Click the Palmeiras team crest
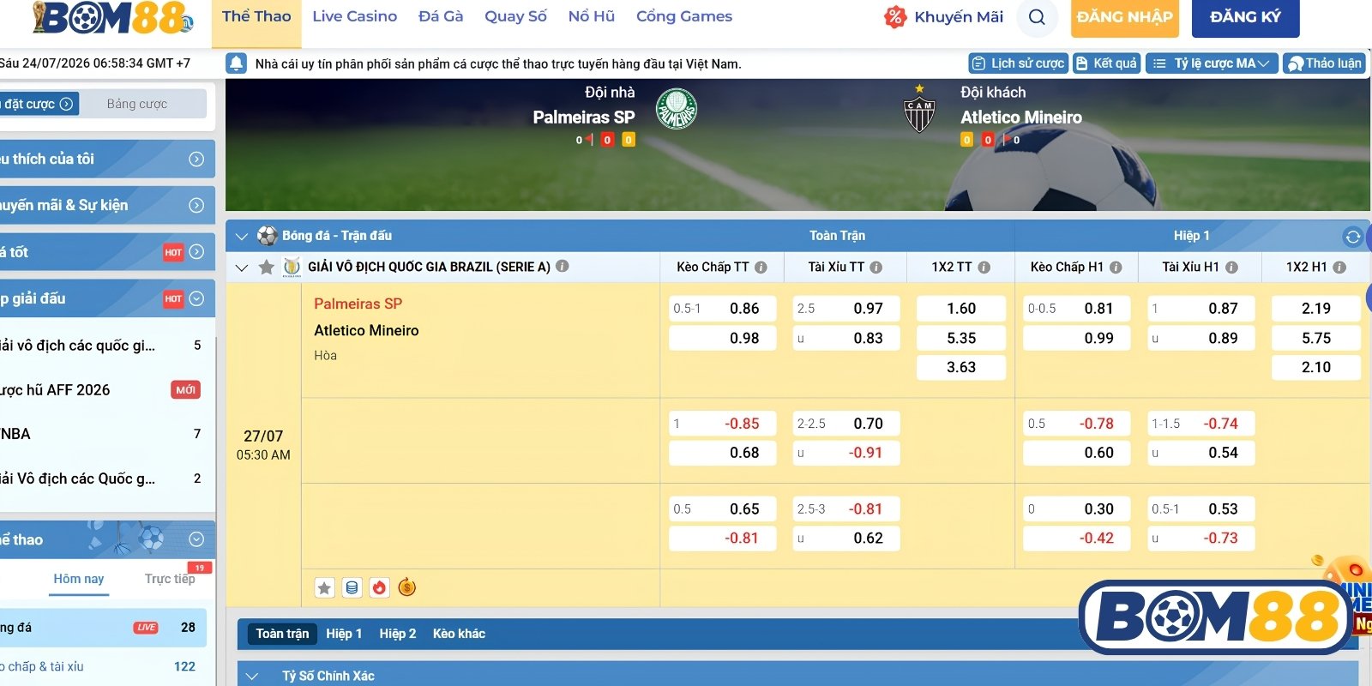This screenshot has height=686, width=1372. pyautogui.click(x=677, y=110)
